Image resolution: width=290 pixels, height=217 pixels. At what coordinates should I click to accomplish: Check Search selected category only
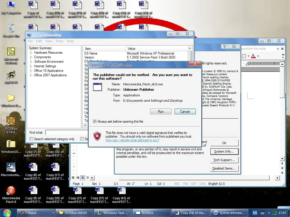pyautogui.click(x=31, y=139)
